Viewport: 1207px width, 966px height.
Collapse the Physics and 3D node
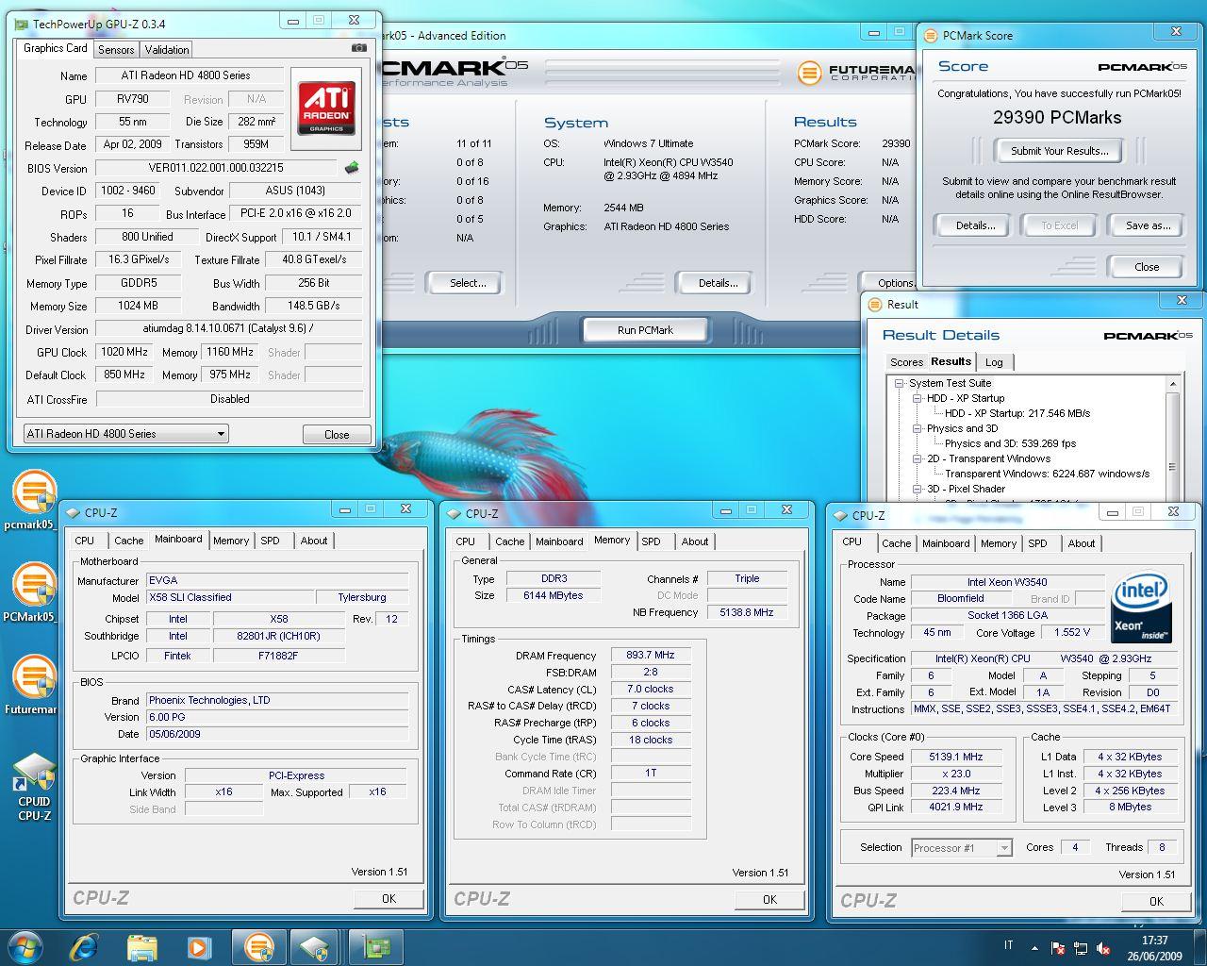click(x=917, y=428)
